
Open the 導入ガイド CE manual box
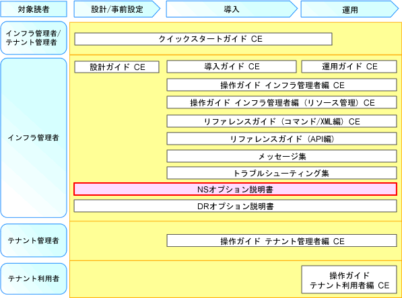point(232,67)
